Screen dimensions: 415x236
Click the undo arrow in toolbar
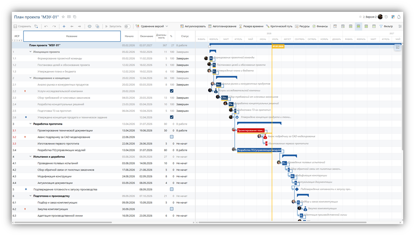pos(46,26)
